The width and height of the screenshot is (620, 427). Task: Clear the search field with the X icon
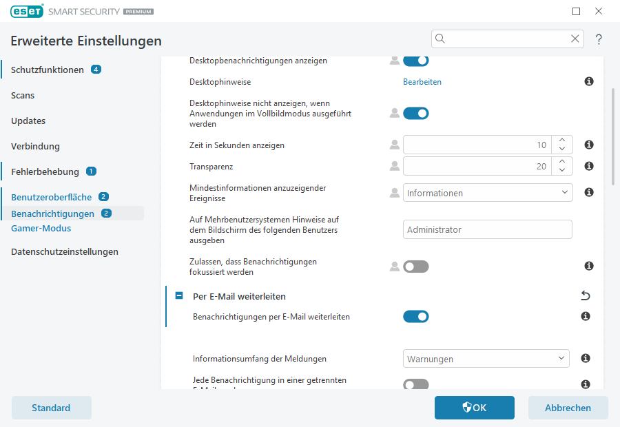point(575,39)
